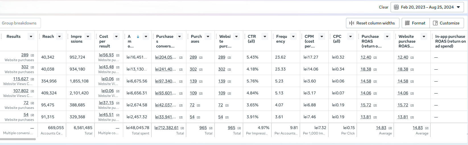Click Purchase ROAS value 15.72

tap(366, 105)
